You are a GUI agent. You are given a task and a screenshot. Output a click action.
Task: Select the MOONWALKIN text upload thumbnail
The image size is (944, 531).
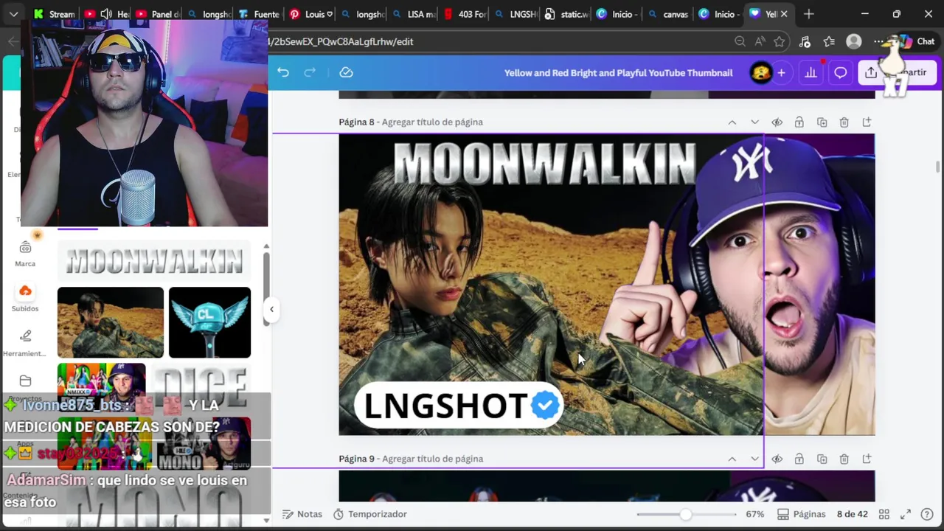point(154,260)
